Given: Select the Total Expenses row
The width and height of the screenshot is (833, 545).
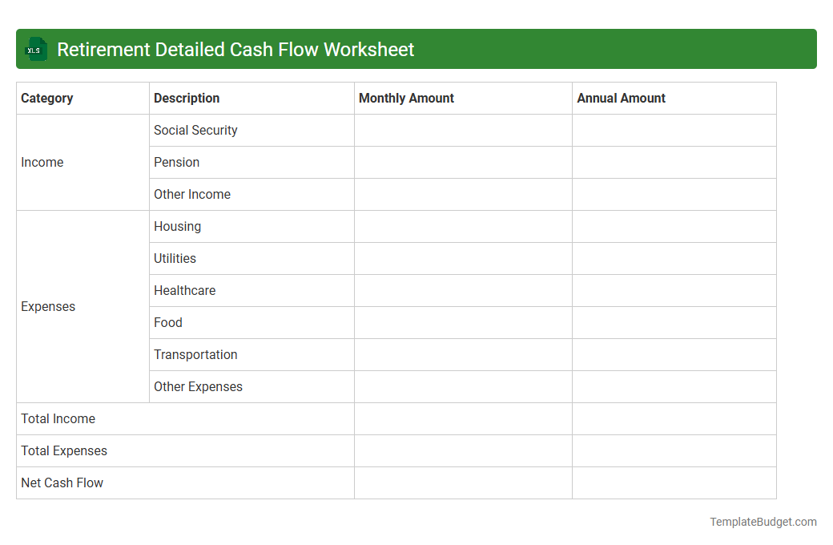Looking at the screenshot, I should [x=64, y=450].
